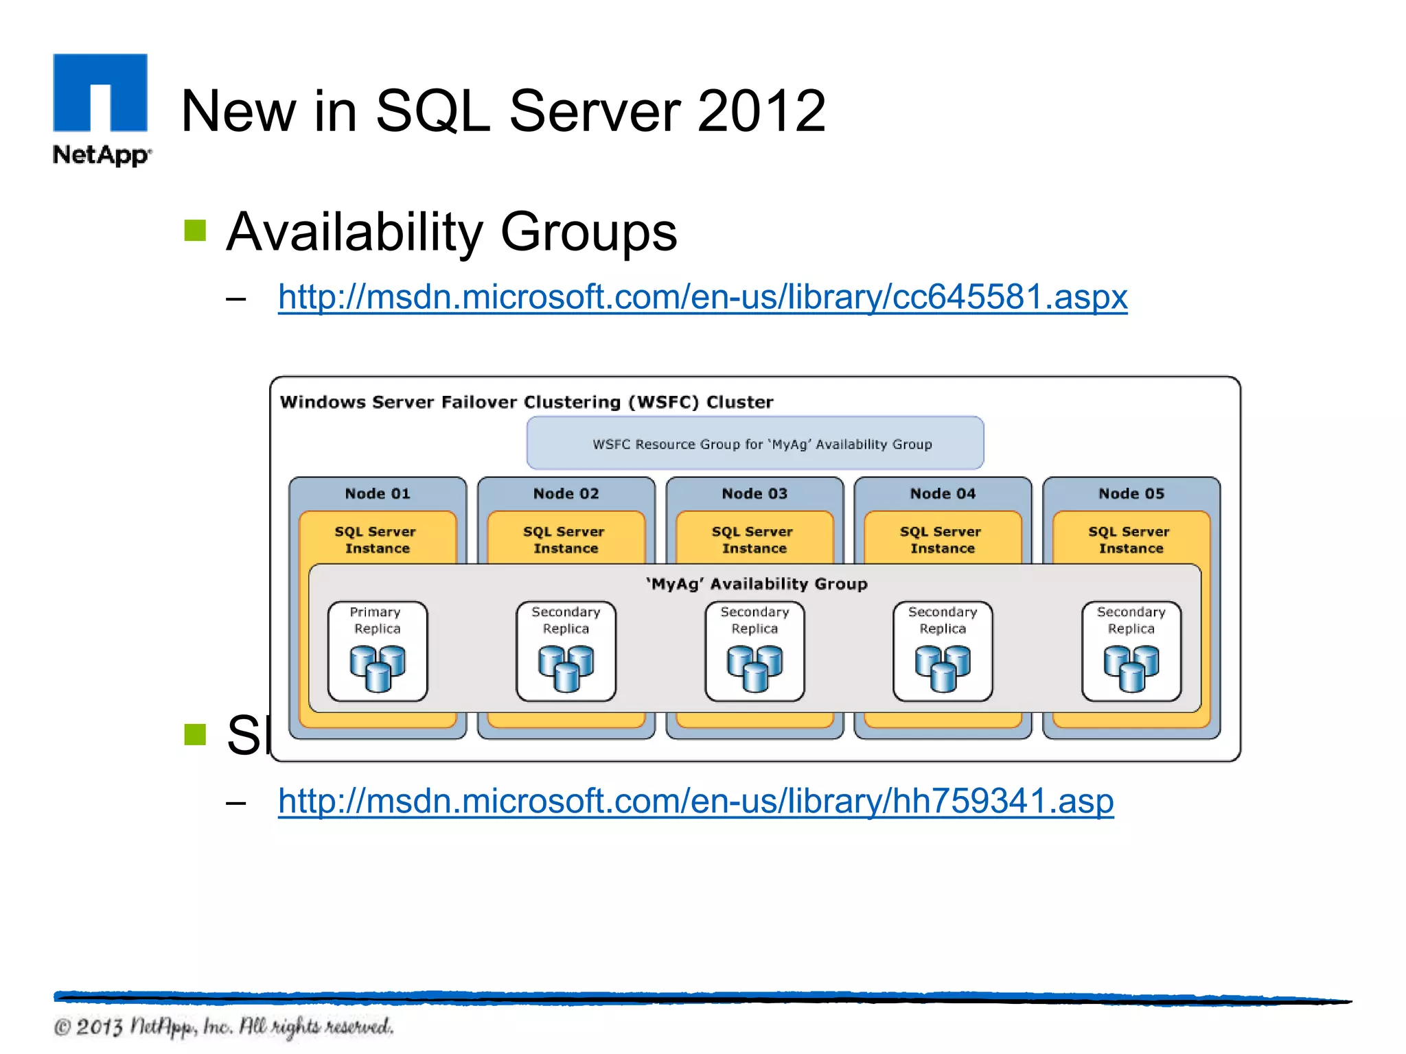Click 'SQL Server Instance' under Node 03
Image resolution: width=1406 pixels, height=1054 pixels.
click(x=753, y=540)
